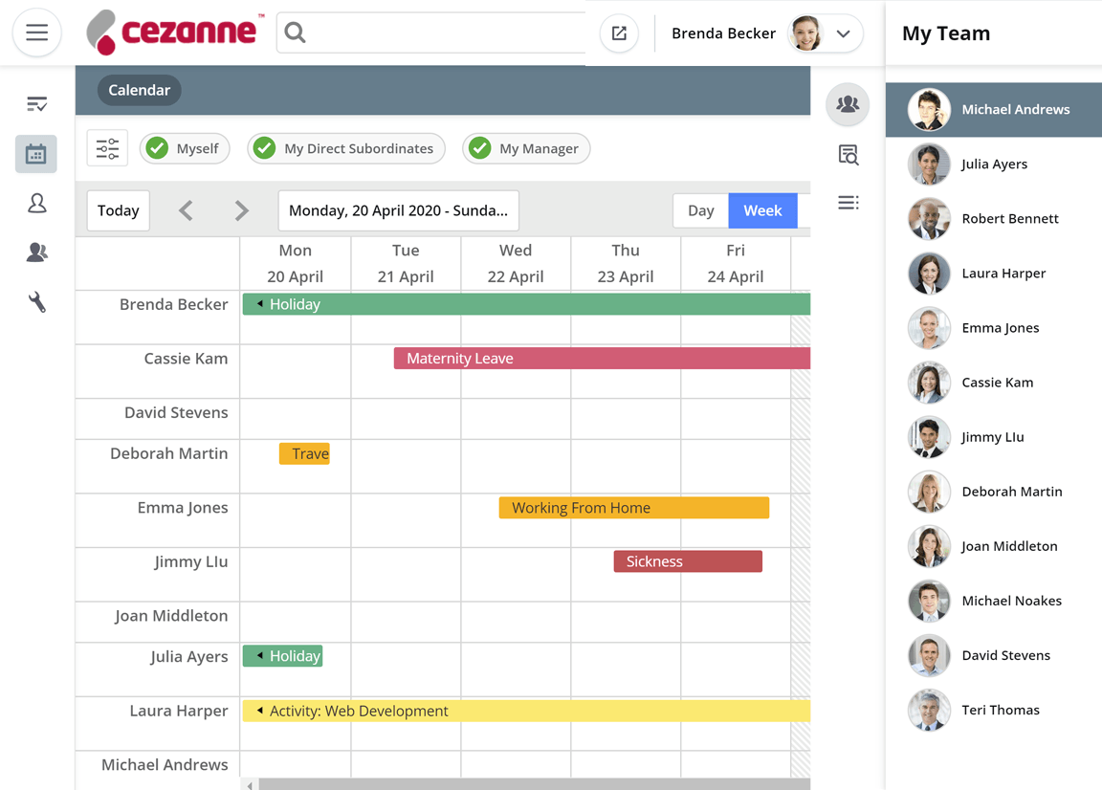
Task: Select the tasks checklist icon in sidebar
Action: coord(35,103)
